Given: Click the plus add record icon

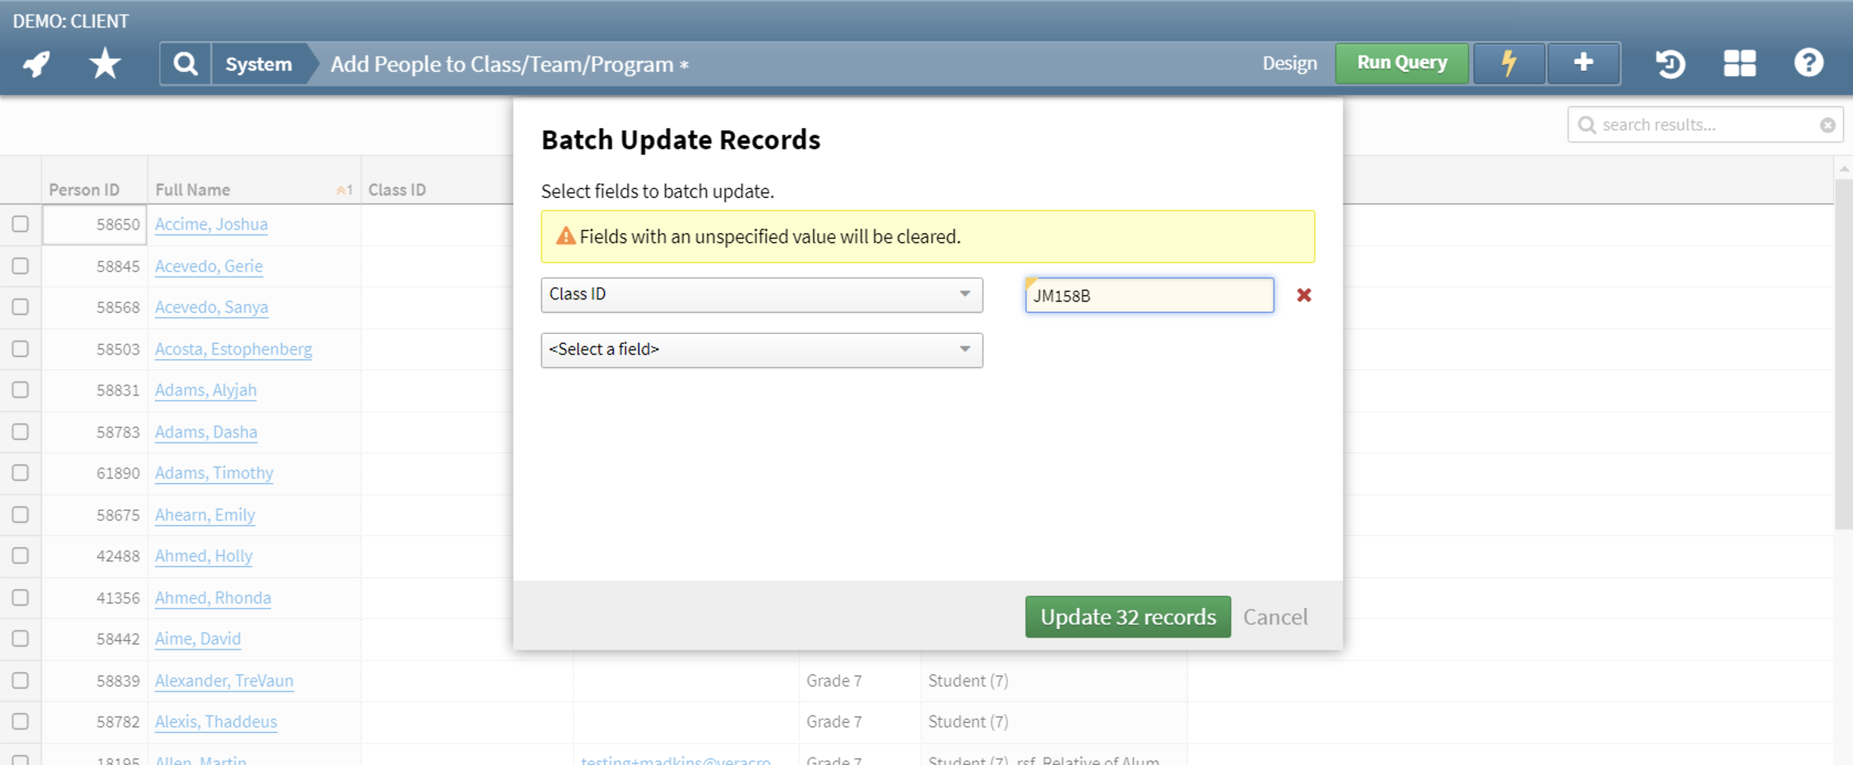Looking at the screenshot, I should click(1583, 63).
